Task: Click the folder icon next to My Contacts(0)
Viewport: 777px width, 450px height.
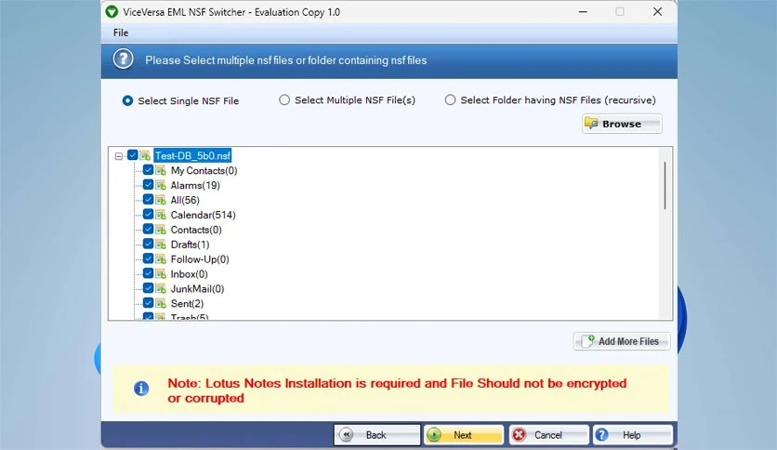Action: (161, 170)
